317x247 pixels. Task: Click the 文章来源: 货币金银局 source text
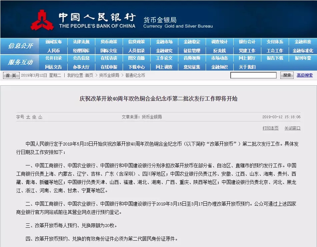point(142,117)
